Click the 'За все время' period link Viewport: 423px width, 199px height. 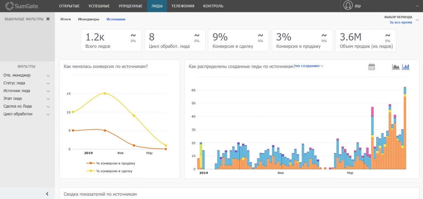click(x=401, y=22)
